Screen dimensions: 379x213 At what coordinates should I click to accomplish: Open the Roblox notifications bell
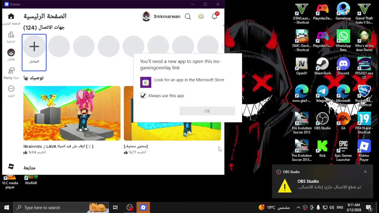tap(214, 17)
